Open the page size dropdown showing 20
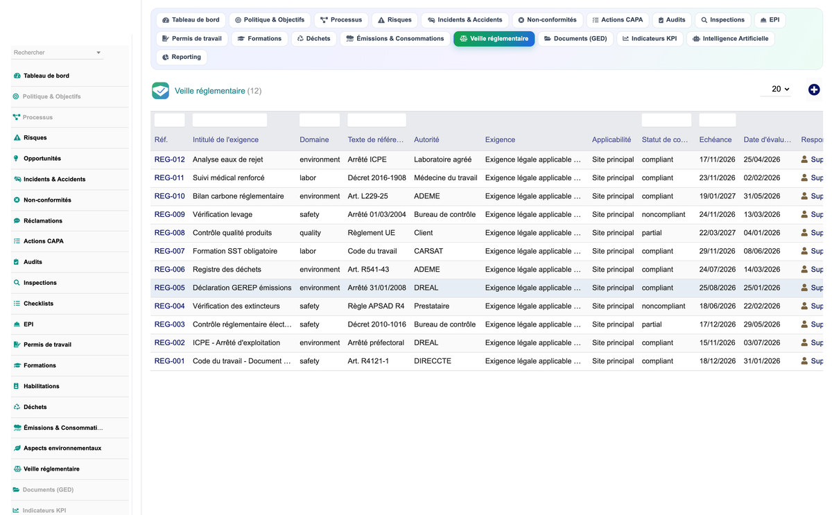 pos(776,89)
